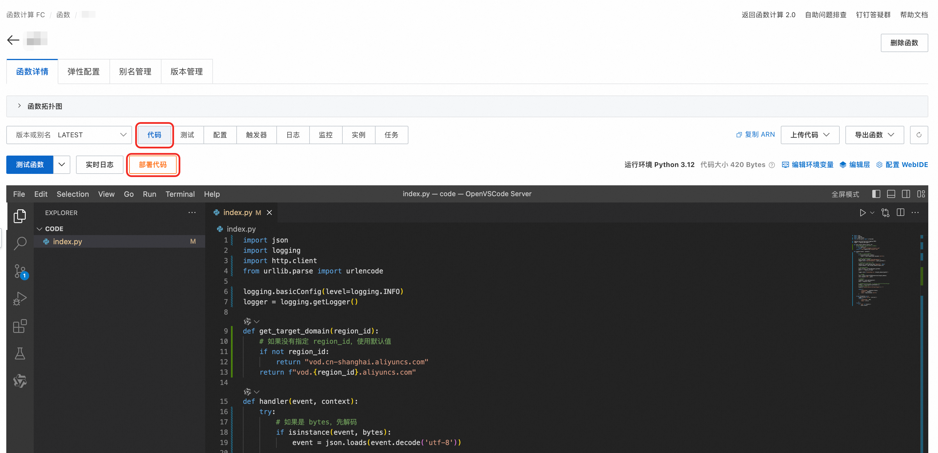Click the 编辑层 link
Image resolution: width=938 pixels, height=453 pixels.
pos(854,165)
